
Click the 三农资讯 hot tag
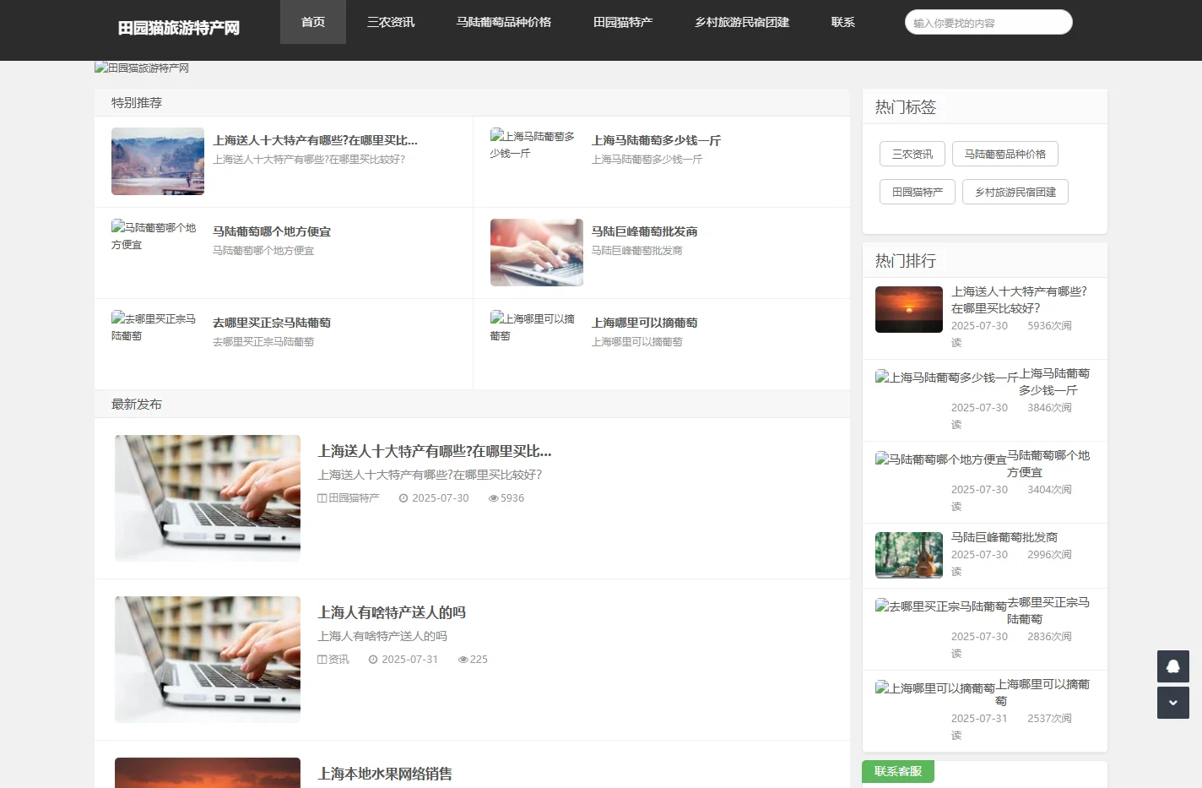(912, 154)
